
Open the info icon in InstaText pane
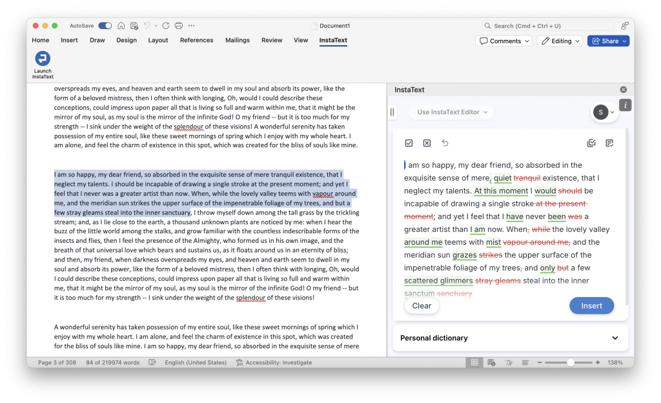tap(625, 105)
